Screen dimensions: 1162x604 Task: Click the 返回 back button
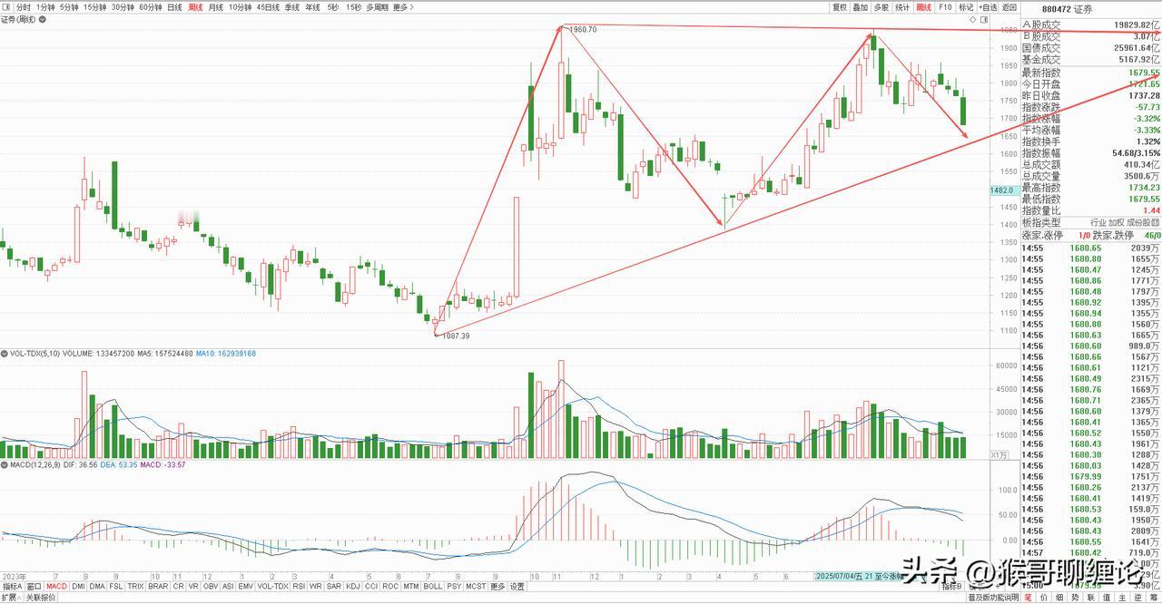pos(1009,6)
